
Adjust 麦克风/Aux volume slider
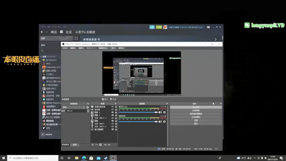pyautogui.click(x=138, y=112)
